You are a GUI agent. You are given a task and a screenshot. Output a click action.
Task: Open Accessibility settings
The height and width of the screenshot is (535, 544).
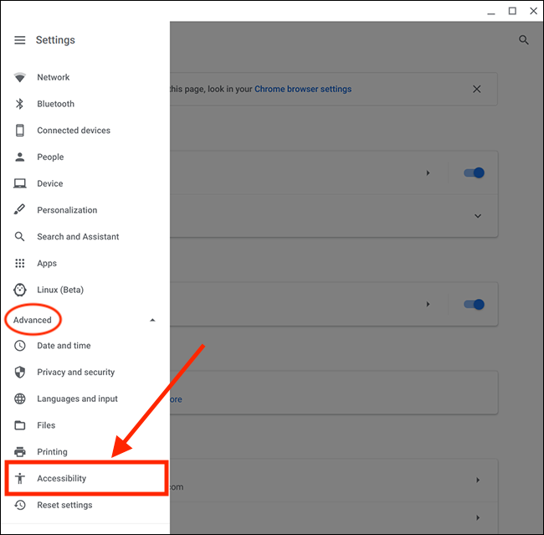62,479
